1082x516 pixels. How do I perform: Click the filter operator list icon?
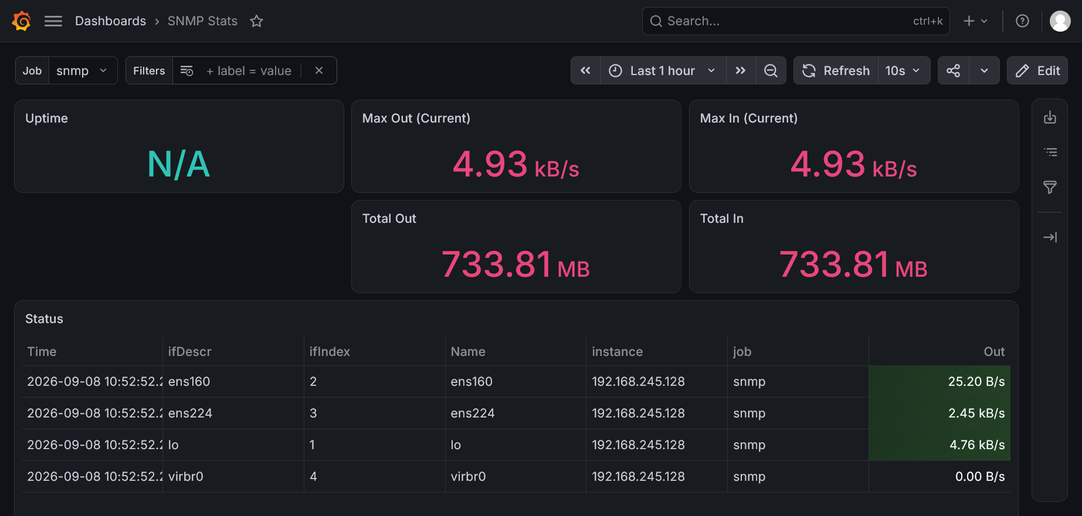(186, 70)
